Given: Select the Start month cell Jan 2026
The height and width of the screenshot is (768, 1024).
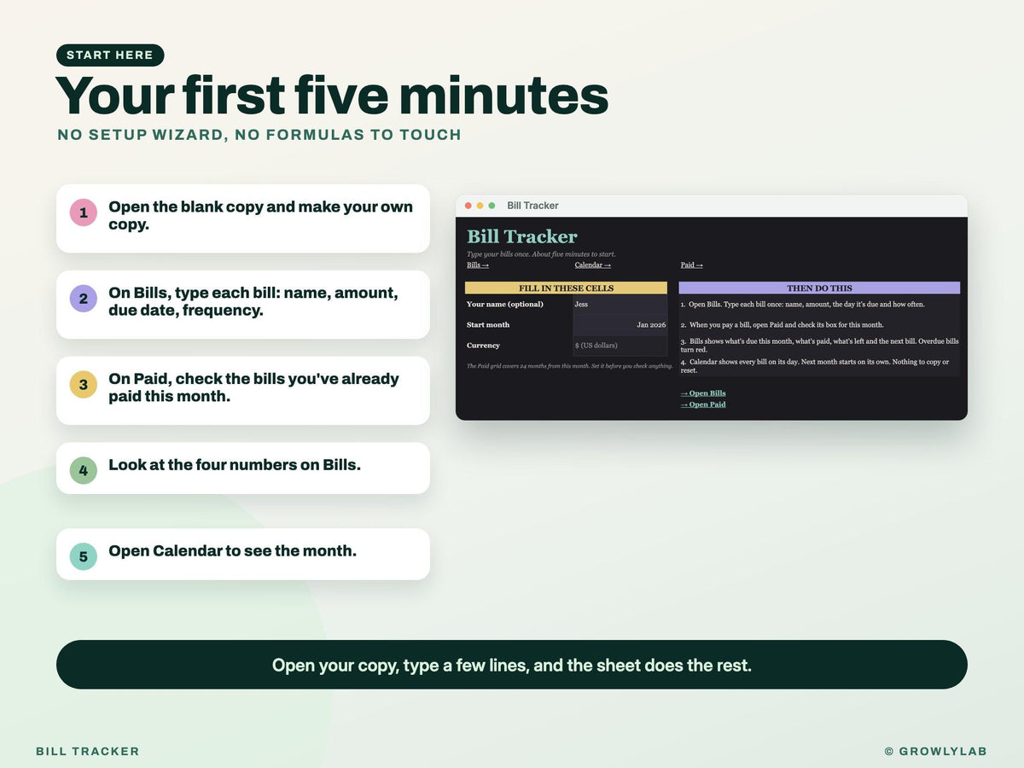Looking at the screenshot, I should (x=620, y=325).
